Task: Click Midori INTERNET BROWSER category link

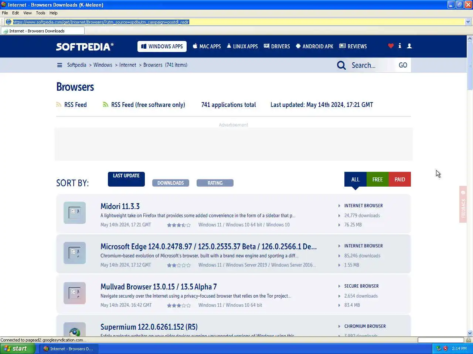Action: (364, 206)
